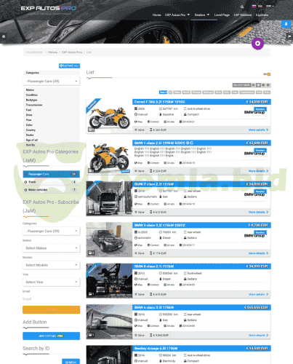Open the RSS feed icon beside List
The width and height of the screenshot is (293, 364).
click(268, 74)
